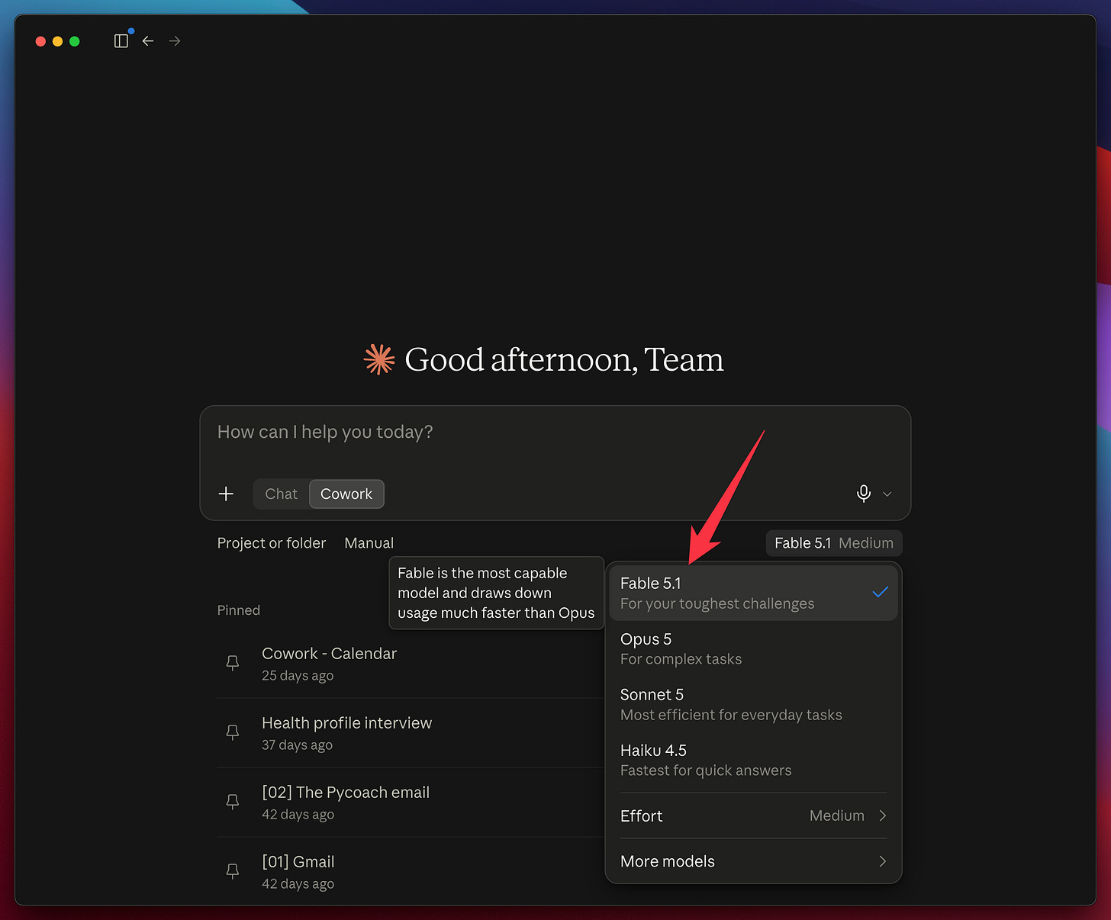This screenshot has width=1111, height=920.
Task: Click the pin icon for [01] Gmail
Action: pos(233,871)
